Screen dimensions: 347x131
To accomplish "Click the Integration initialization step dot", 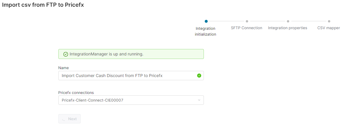I will click(206, 21).
